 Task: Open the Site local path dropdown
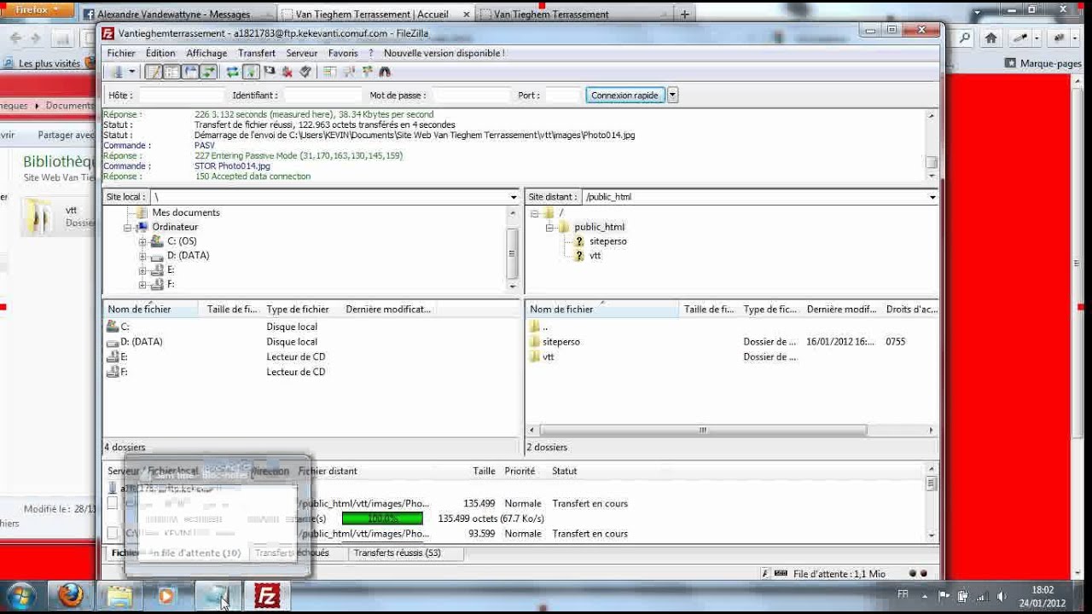click(514, 197)
